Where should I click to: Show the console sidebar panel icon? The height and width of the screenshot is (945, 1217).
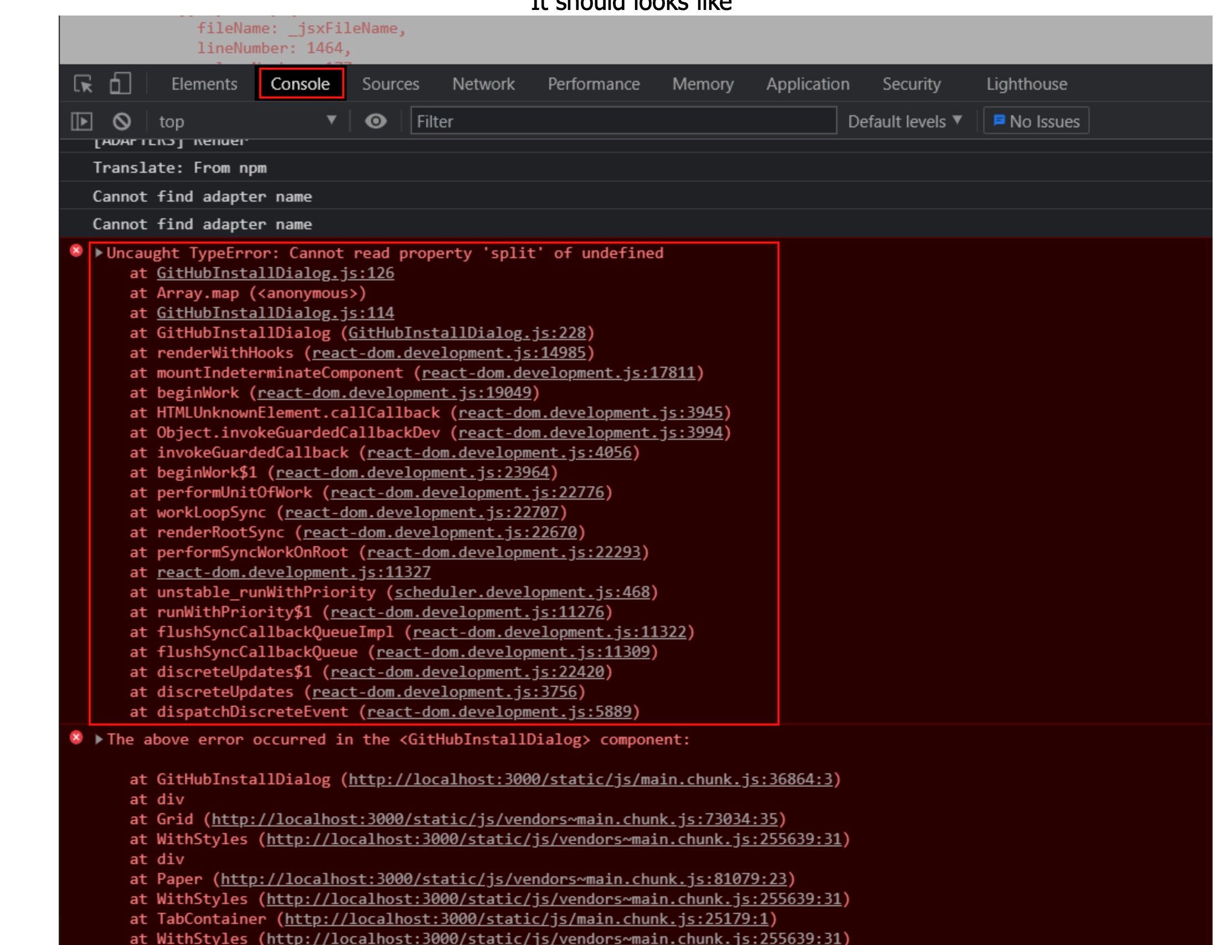[x=82, y=121]
